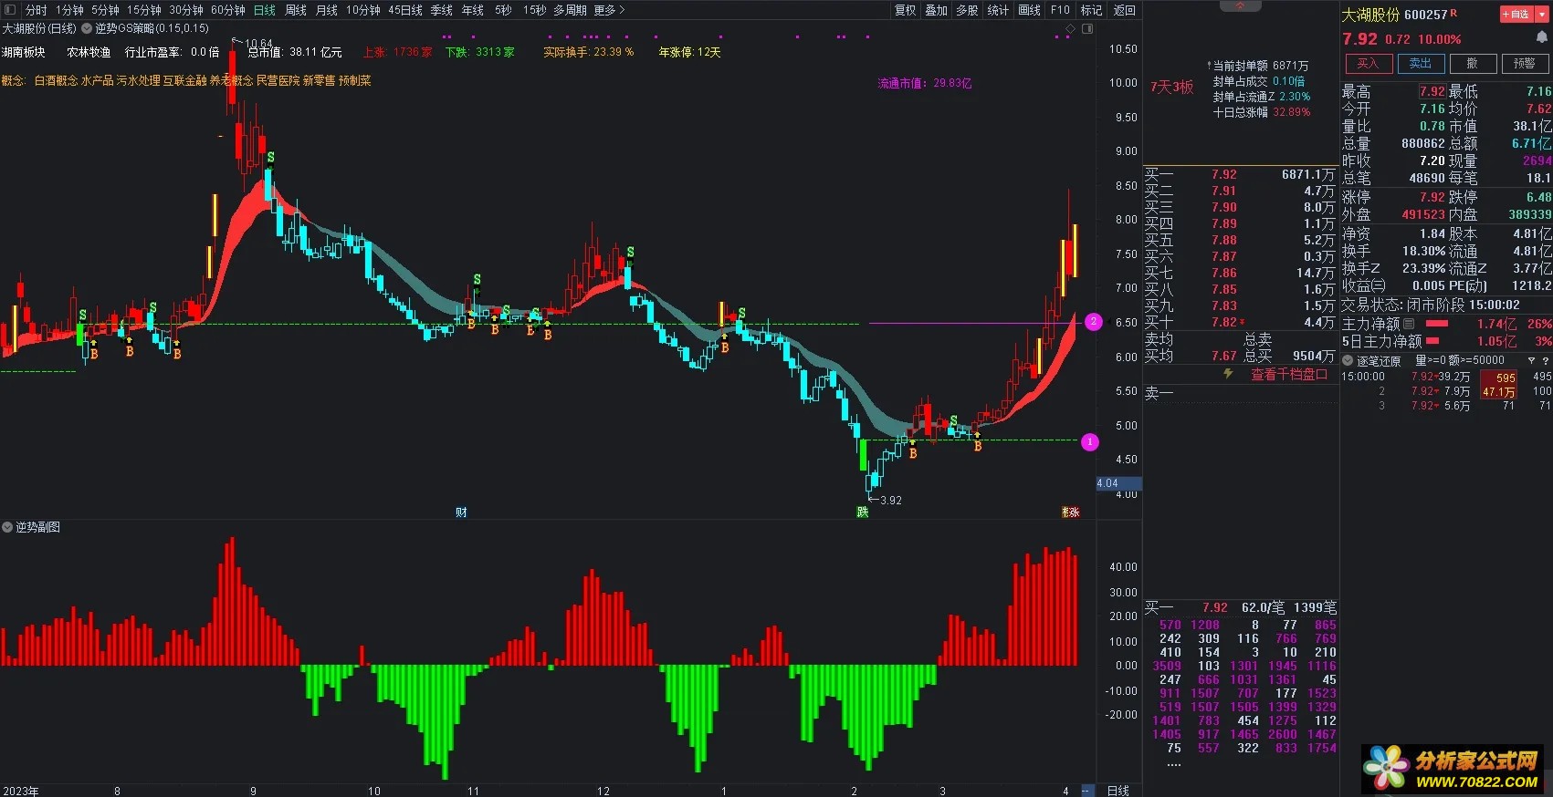
Task: Click the lightning icon beside 查看千档盘口
Action: pos(1228,374)
